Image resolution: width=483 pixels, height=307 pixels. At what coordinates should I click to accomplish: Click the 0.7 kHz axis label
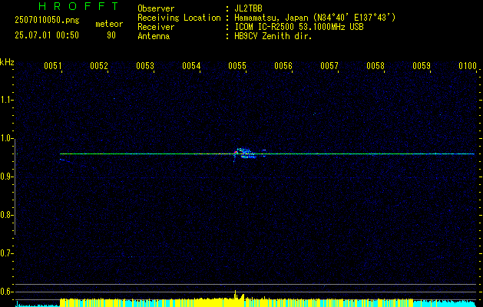[7, 253]
